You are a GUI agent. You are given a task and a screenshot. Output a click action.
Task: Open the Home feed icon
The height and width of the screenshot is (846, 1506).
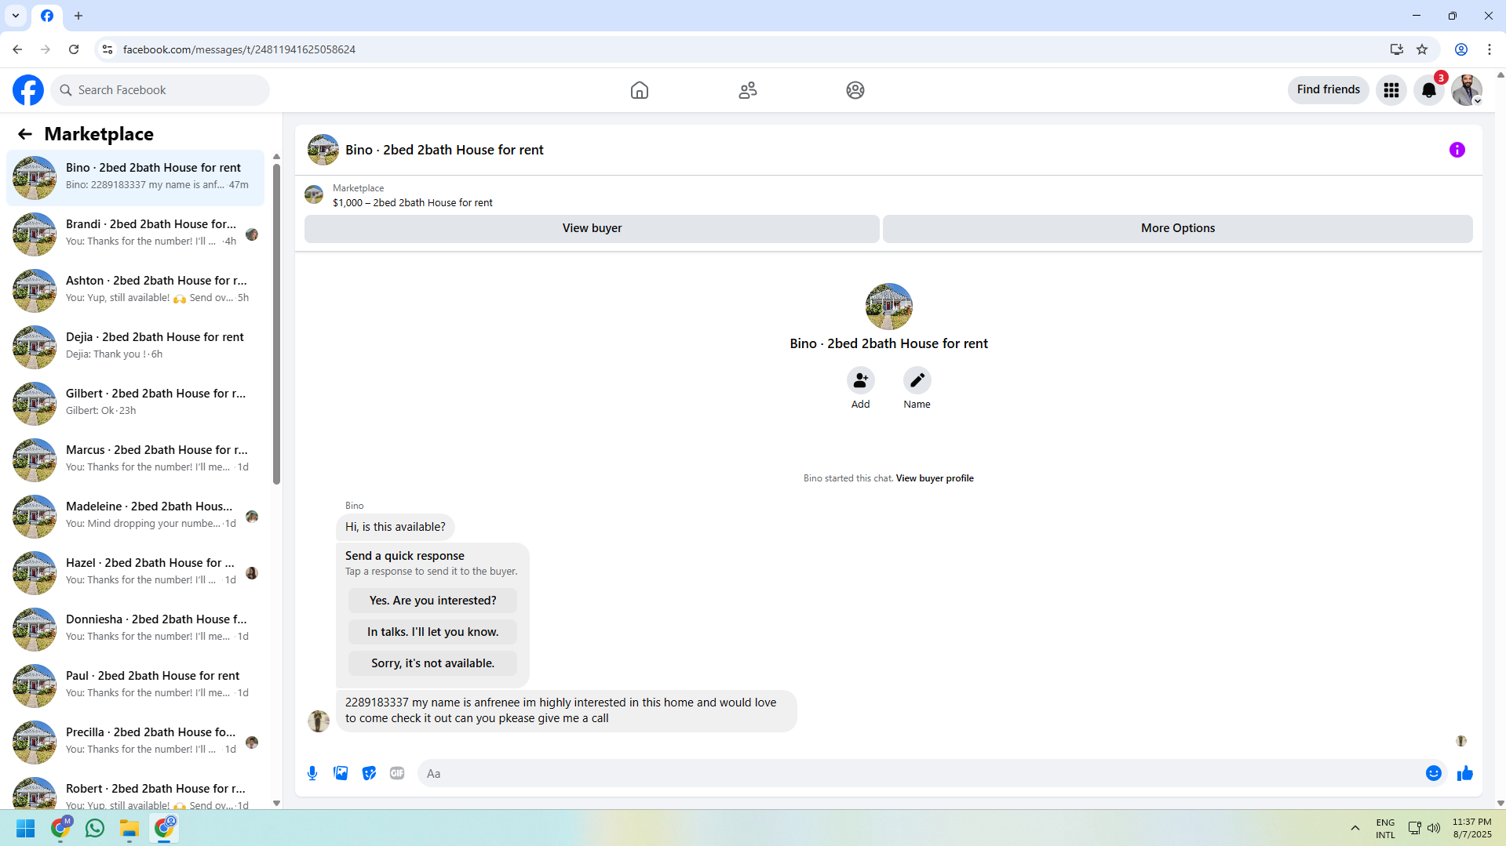click(x=640, y=90)
